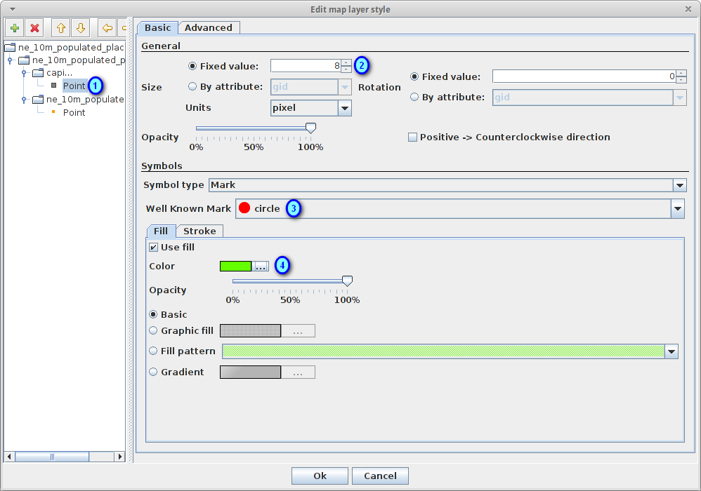Click the Gradient preview swatch
The height and width of the screenshot is (491, 701).
[x=250, y=372]
